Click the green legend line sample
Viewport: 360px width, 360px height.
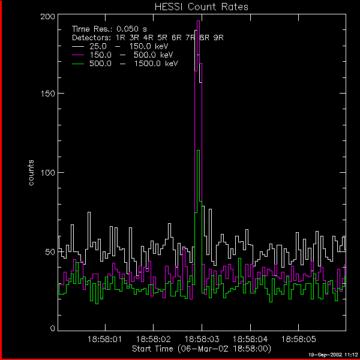point(78,64)
